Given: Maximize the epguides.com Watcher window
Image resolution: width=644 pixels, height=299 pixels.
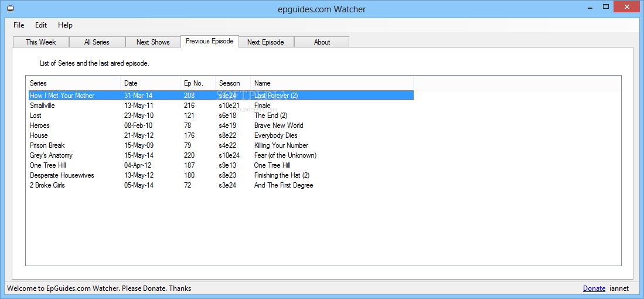Looking at the screenshot, I should (606, 7).
